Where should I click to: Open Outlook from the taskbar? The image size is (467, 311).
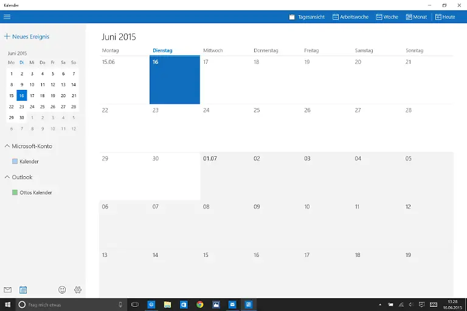[184, 304]
